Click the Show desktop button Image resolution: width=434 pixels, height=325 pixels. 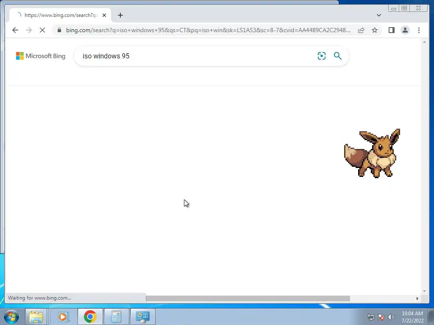431,317
